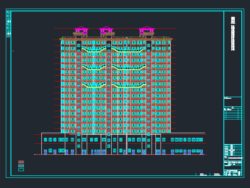The image size is (250, 188).
Task: Click green marker at roof's right end
Action: tap(164, 38)
